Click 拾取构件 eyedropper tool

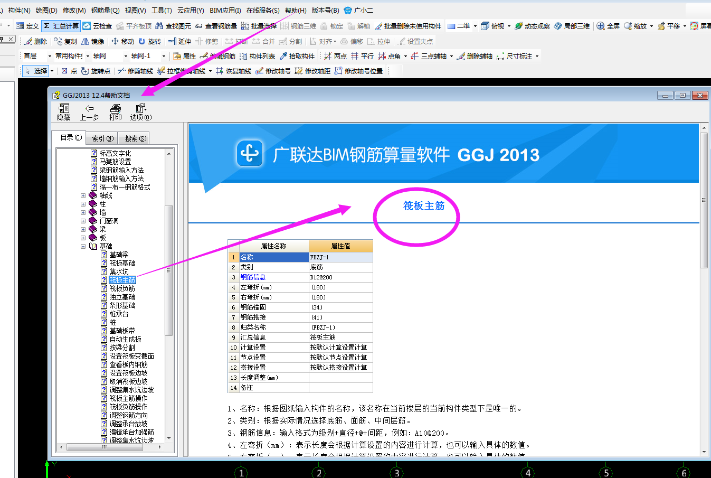[x=297, y=56]
